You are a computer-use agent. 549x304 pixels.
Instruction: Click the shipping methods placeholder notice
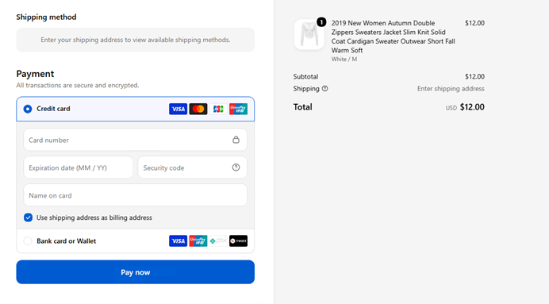click(x=135, y=40)
